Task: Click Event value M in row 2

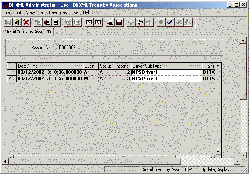Action: [91, 78]
